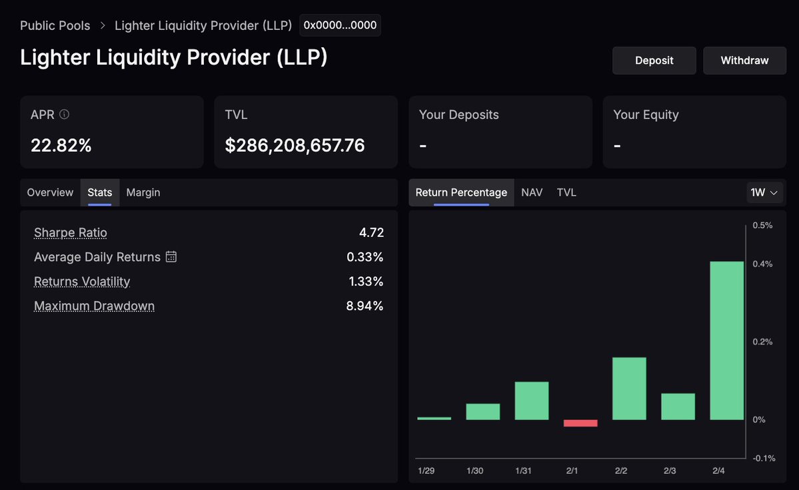799x490 pixels.
Task: Select the Stats tab
Action: 100,192
